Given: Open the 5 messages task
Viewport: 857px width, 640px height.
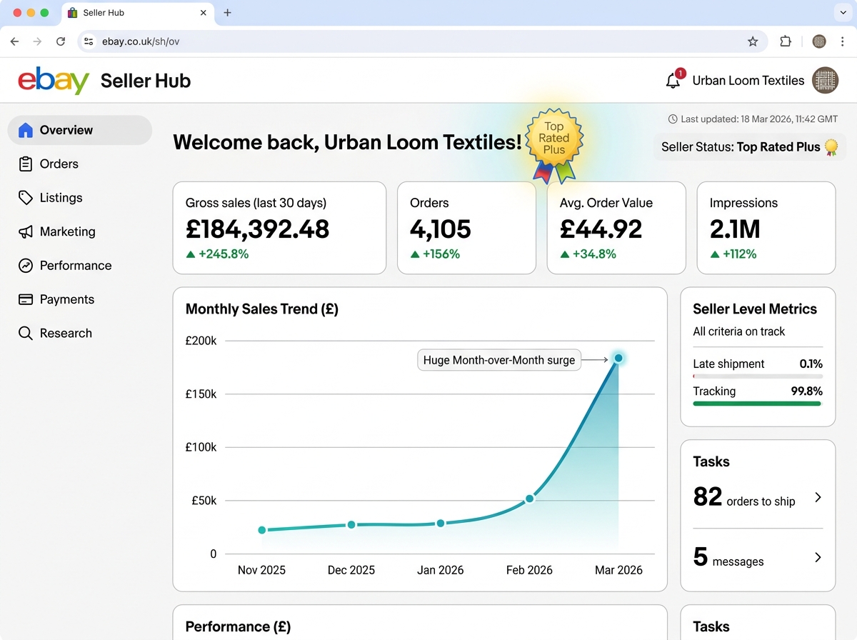Looking at the screenshot, I should (x=758, y=557).
